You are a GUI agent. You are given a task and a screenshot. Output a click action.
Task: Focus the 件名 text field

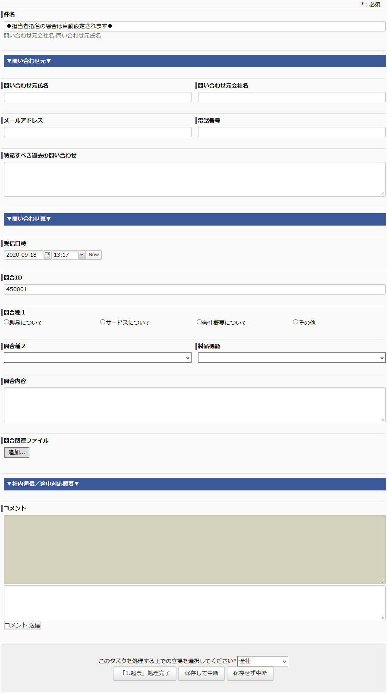[x=195, y=26]
